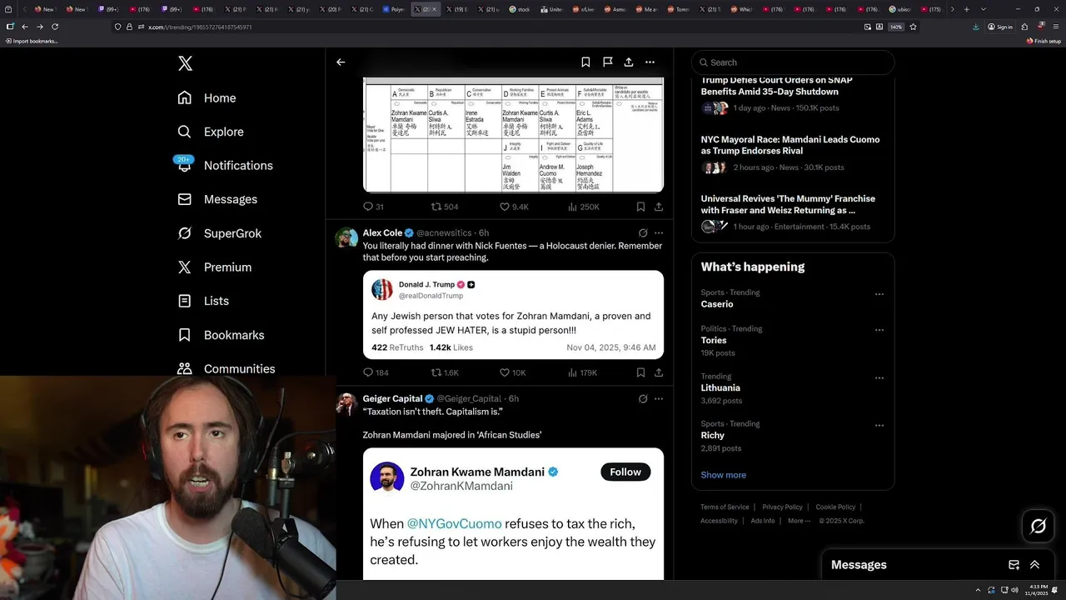Open Alex Cole profile avatar
The width and height of the screenshot is (1066, 600).
click(x=346, y=237)
